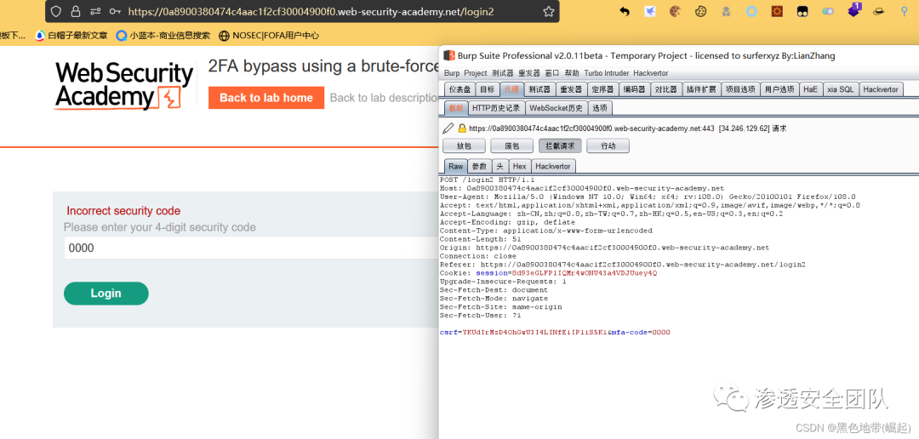Switch to the 用户选项 main tab

779,89
